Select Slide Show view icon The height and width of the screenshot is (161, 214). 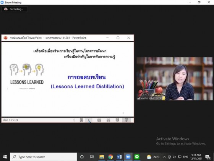point(126,120)
